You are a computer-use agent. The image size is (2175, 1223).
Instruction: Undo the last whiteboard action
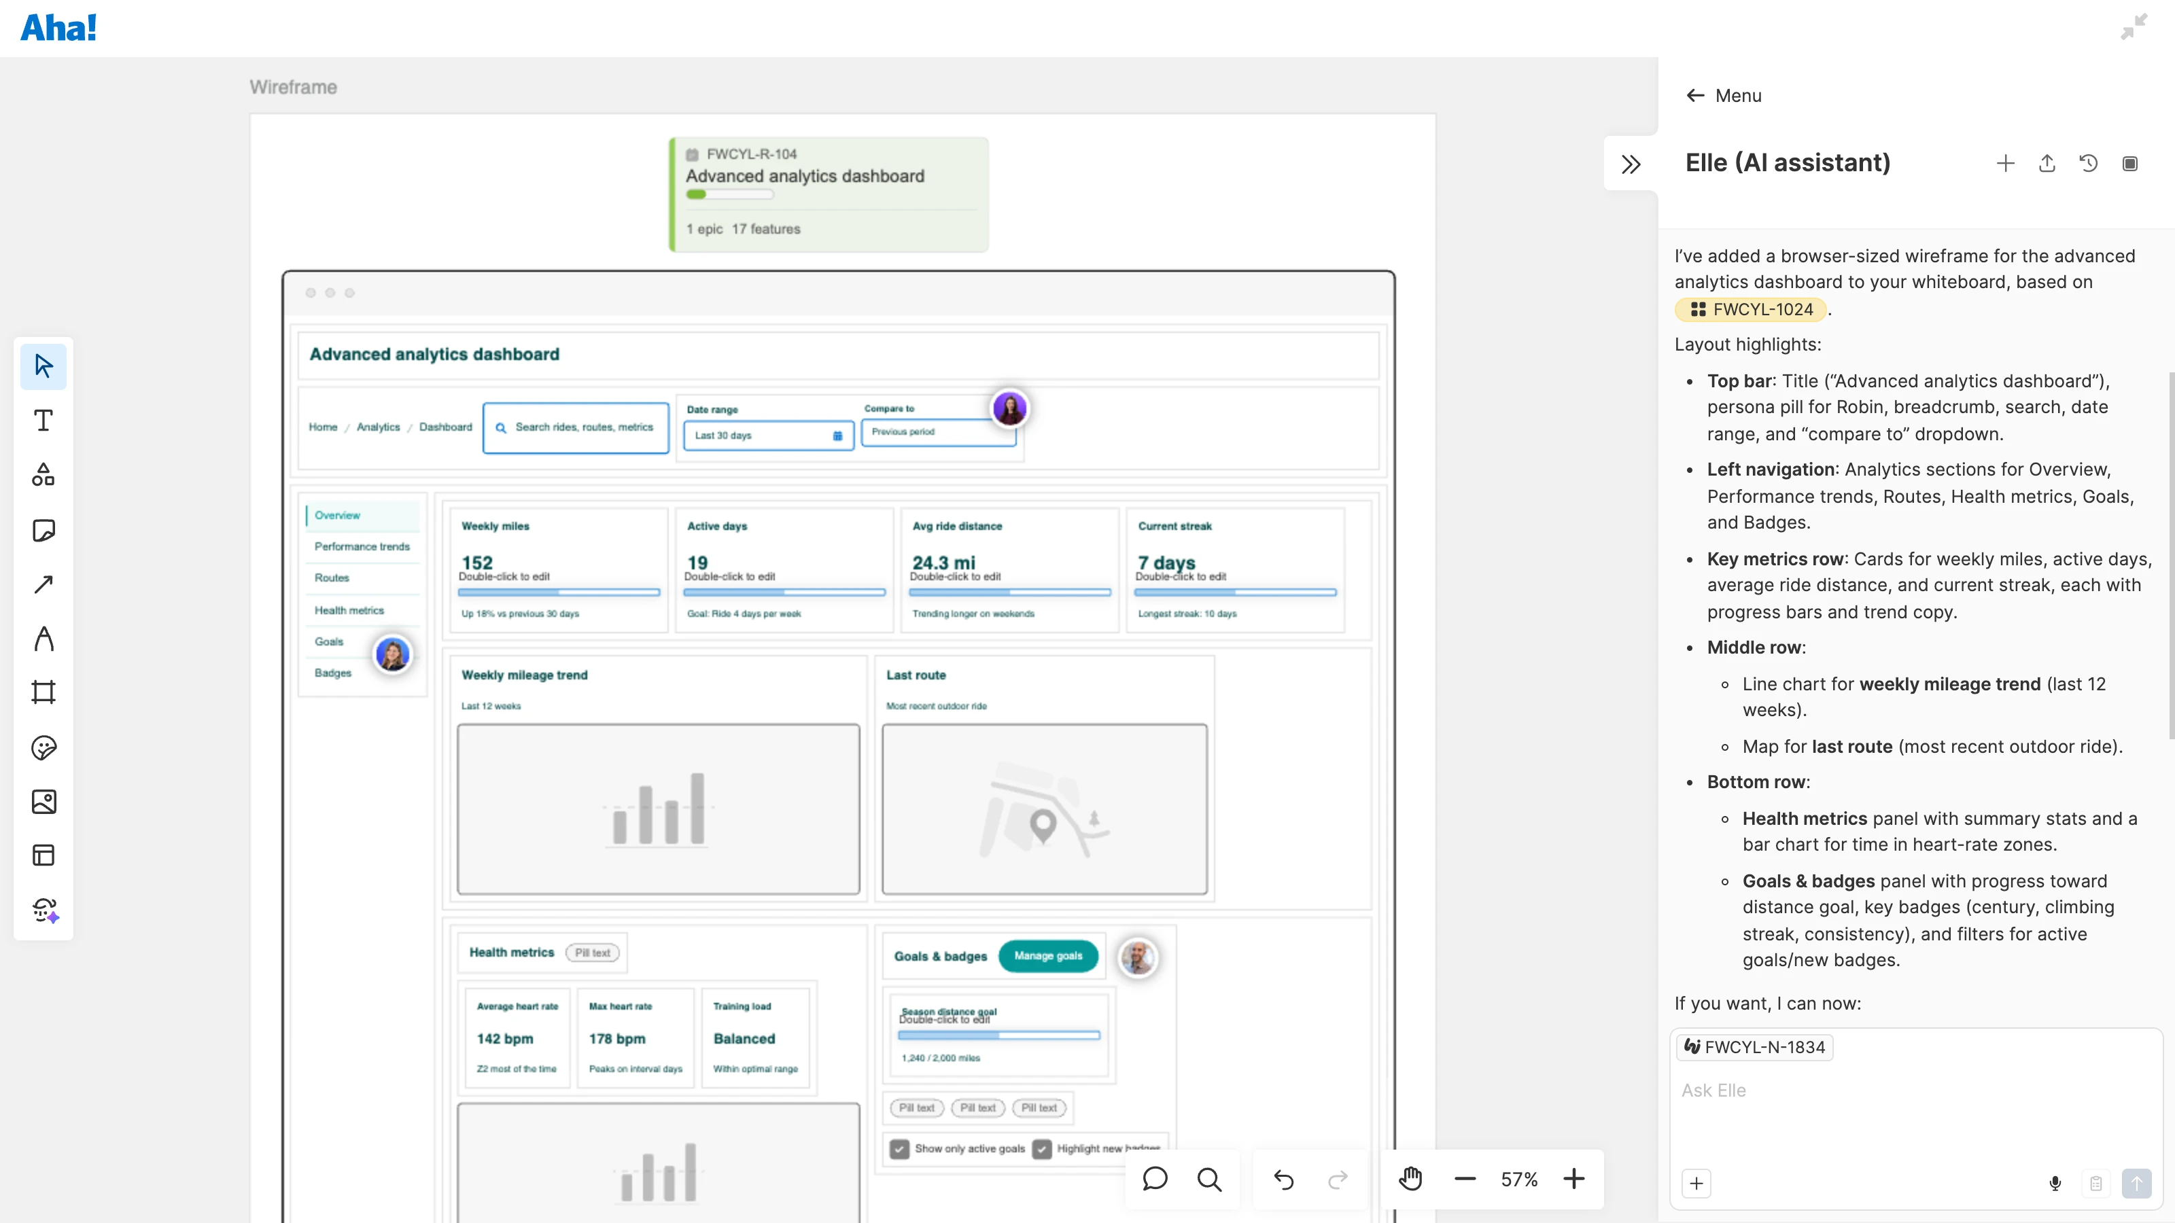point(1283,1179)
